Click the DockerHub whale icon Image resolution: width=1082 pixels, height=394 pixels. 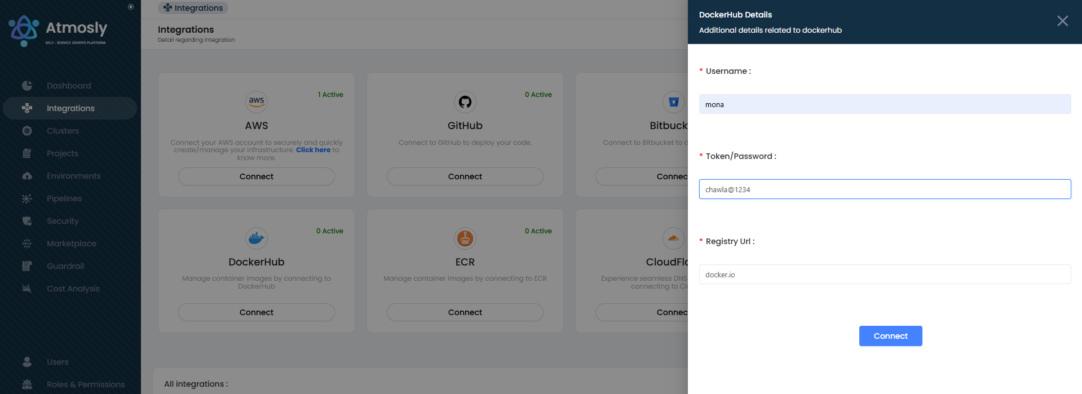tap(257, 238)
